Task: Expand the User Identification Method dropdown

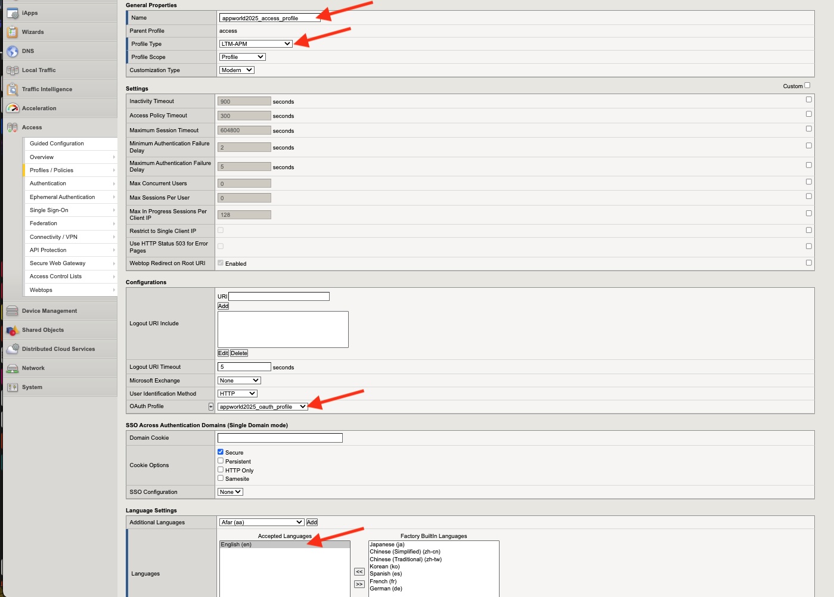Action: 237,393
